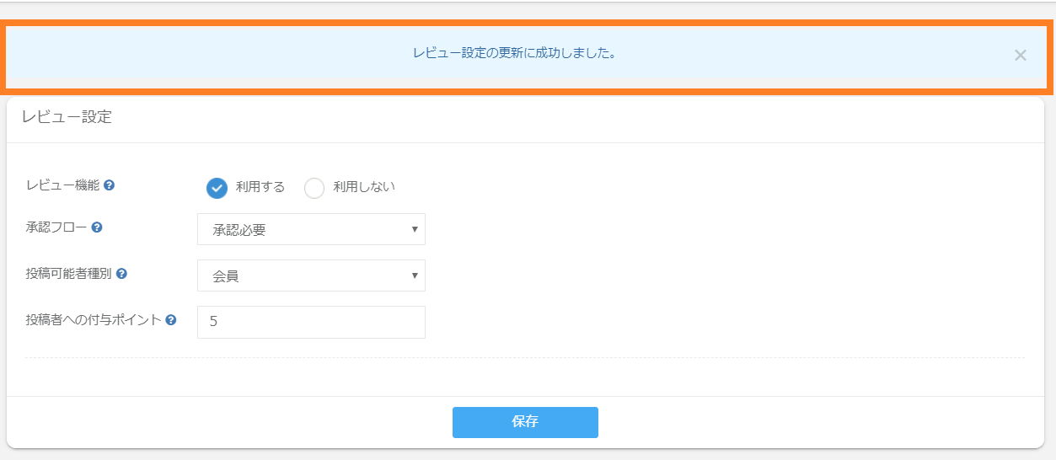Dismiss the success notification with the X
Screen dimensions: 1056x460
coord(1020,56)
